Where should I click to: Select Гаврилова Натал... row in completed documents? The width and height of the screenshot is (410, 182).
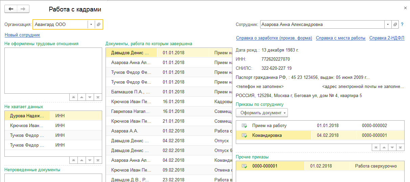pos(168,111)
